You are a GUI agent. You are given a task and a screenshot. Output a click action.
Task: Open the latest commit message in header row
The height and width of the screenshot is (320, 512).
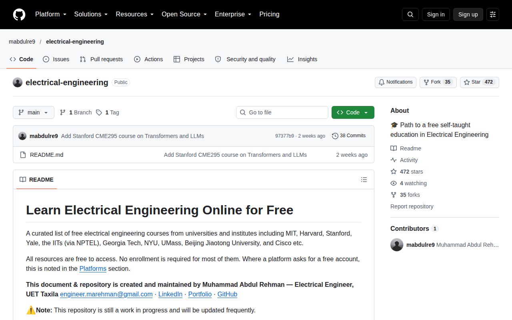point(132,136)
